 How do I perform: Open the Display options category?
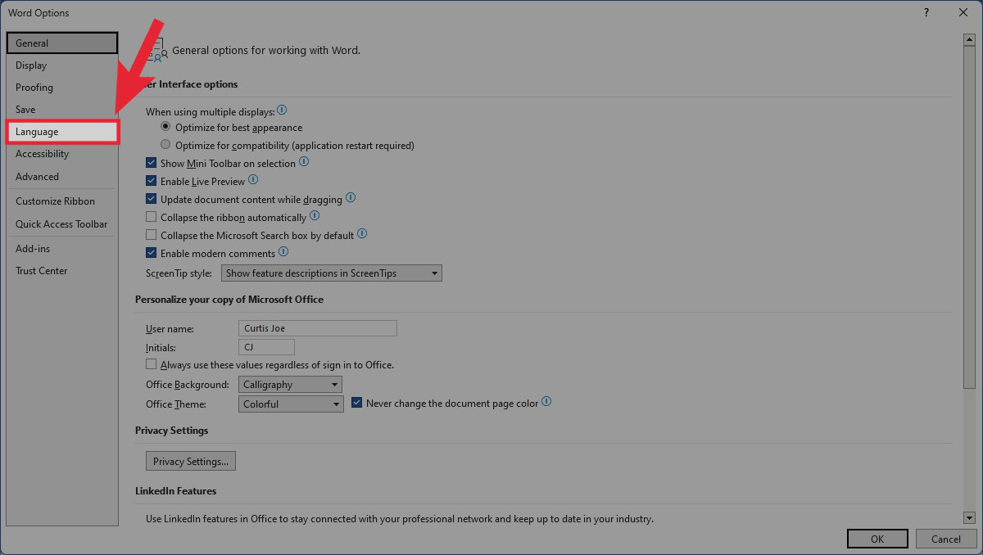pyautogui.click(x=62, y=65)
